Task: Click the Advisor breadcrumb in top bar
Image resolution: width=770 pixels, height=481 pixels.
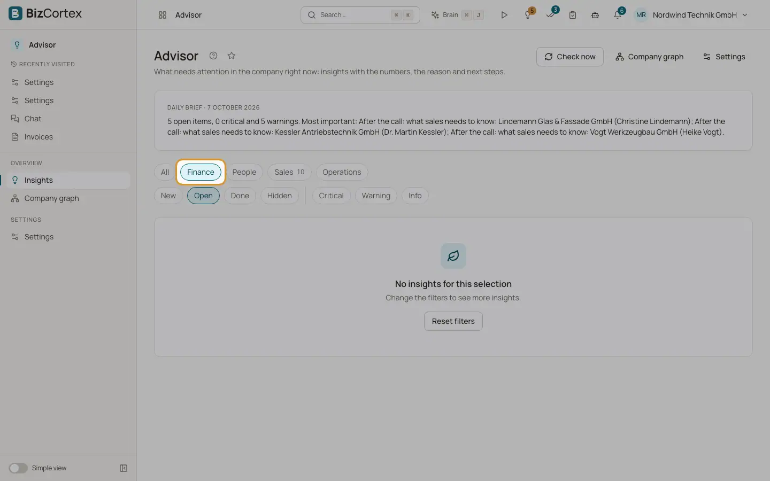Action: click(188, 15)
